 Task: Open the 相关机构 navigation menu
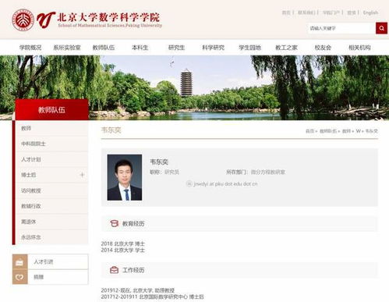(x=359, y=48)
